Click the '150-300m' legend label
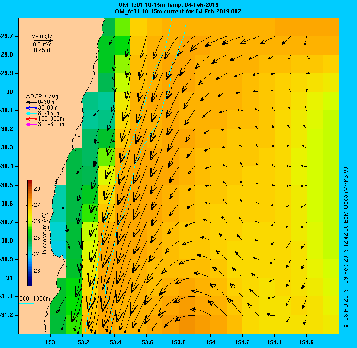357x348 pixels. click(51, 119)
